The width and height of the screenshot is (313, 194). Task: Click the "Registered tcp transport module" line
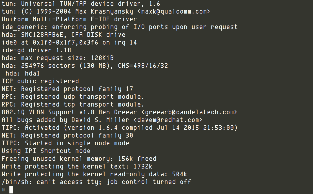[x=82, y=104]
